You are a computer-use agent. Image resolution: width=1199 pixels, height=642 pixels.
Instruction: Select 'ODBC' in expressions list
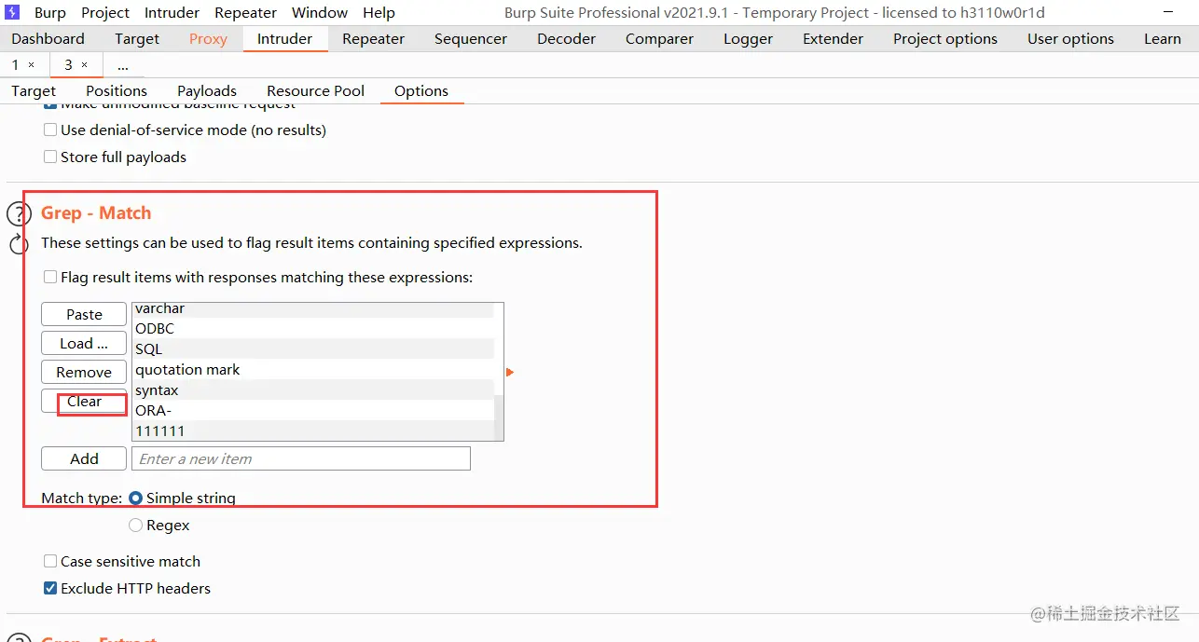point(312,329)
